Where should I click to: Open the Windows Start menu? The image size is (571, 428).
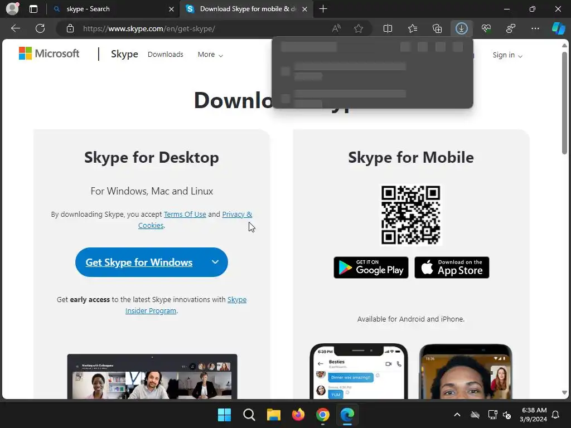(224, 415)
